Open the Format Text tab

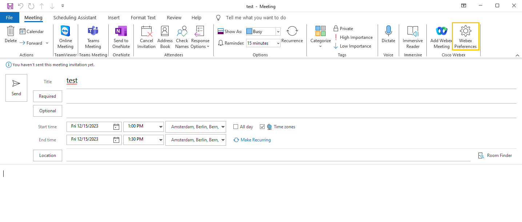(x=143, y=17)
